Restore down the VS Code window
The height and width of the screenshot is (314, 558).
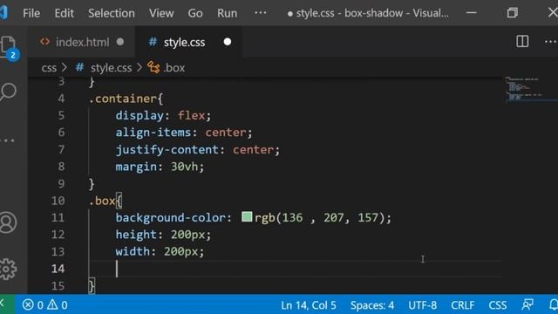tap(513, 13)
